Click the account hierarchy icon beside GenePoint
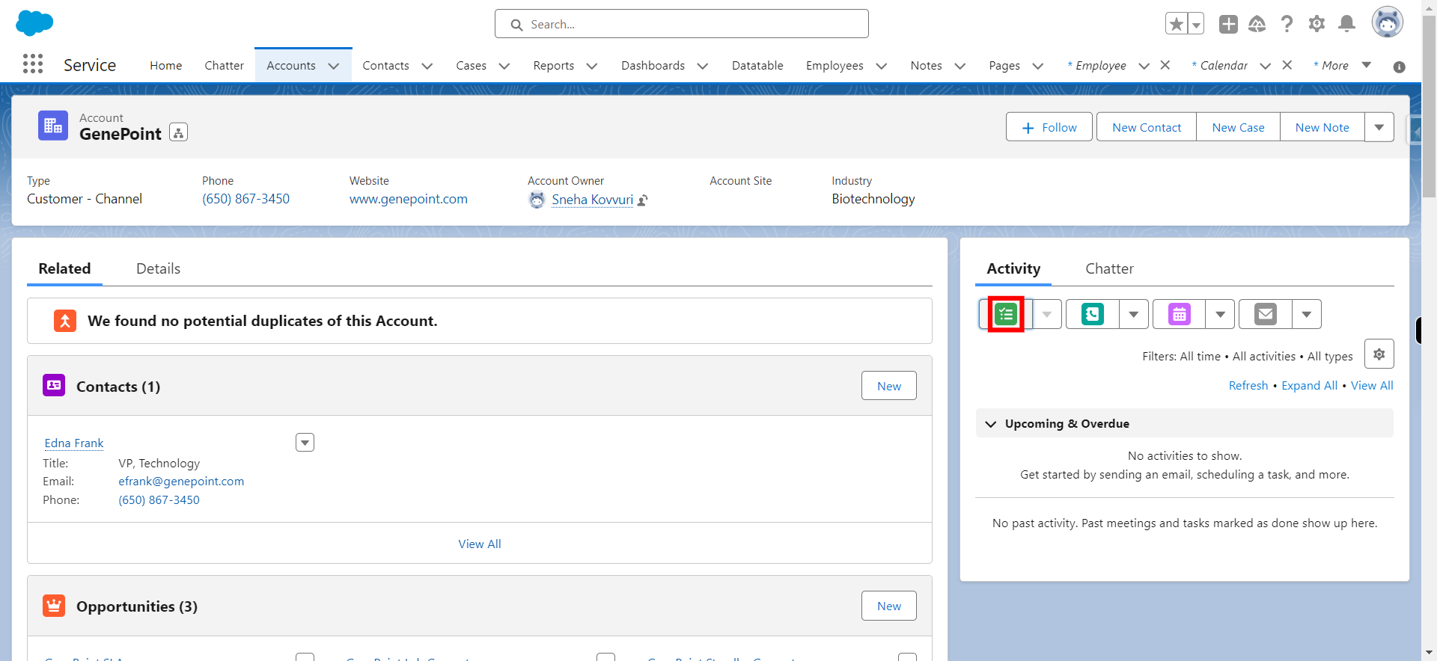 [178, 132]
